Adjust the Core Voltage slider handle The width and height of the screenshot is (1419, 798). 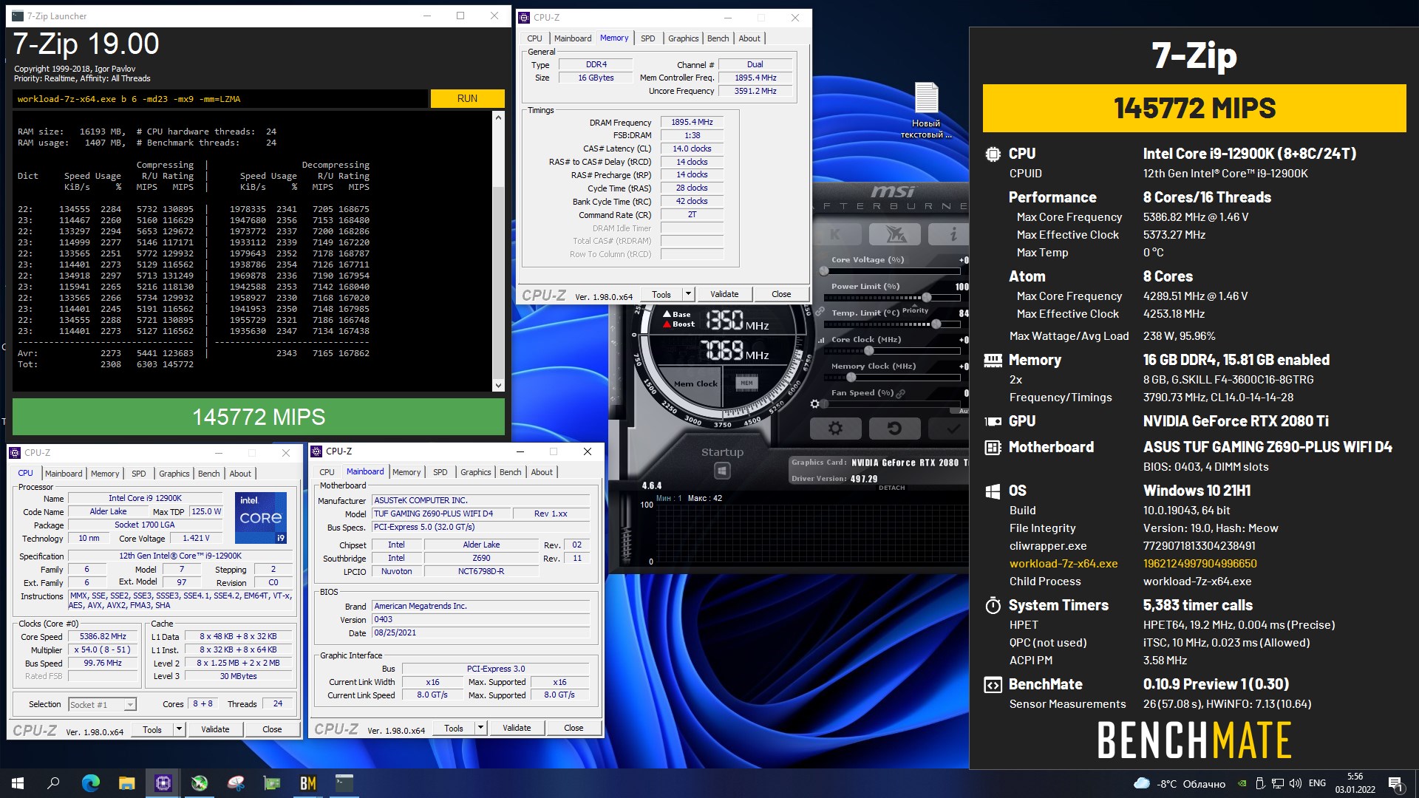pyautogui.click(x=824, y=271)
